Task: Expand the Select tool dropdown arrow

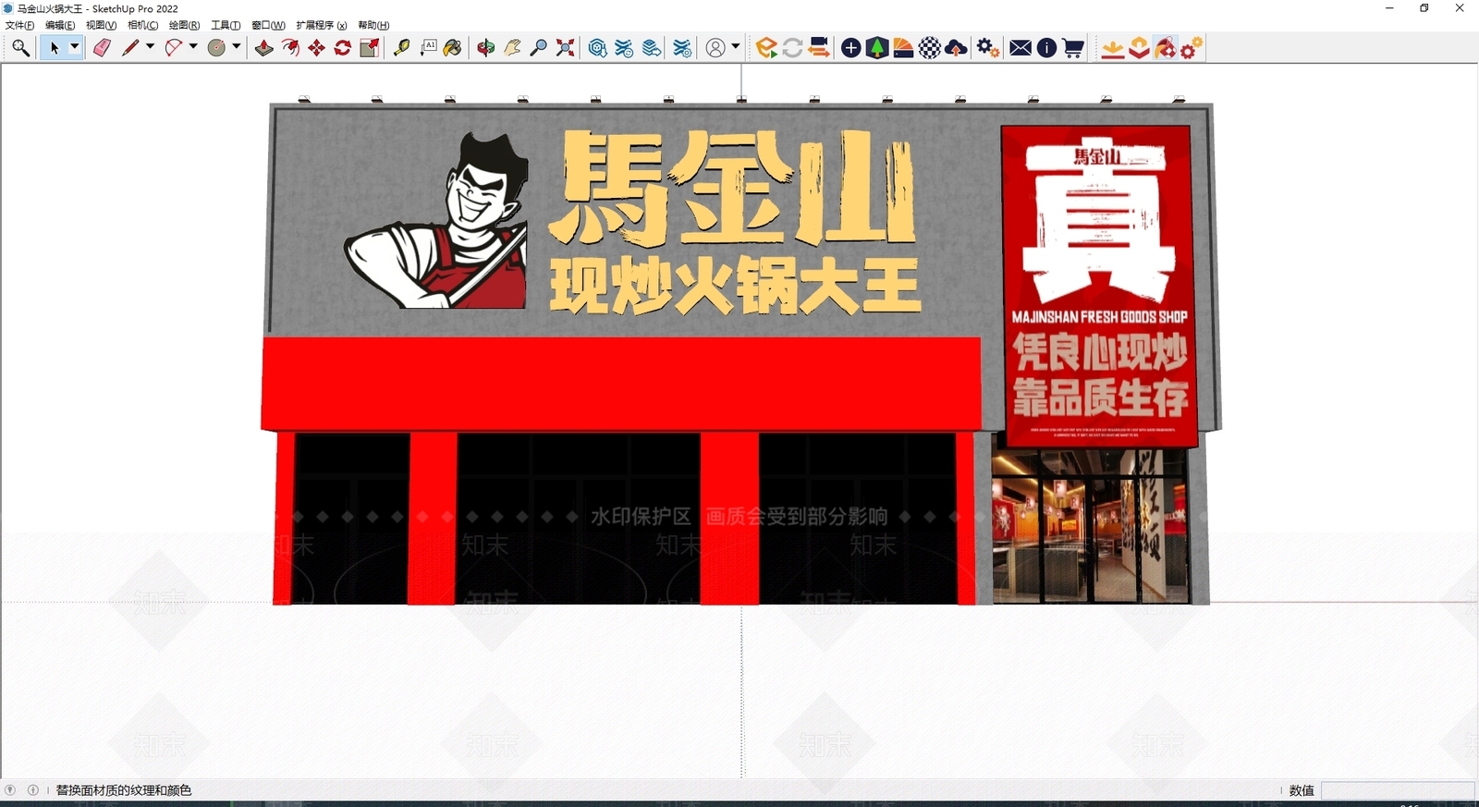Action: [75, 47]
